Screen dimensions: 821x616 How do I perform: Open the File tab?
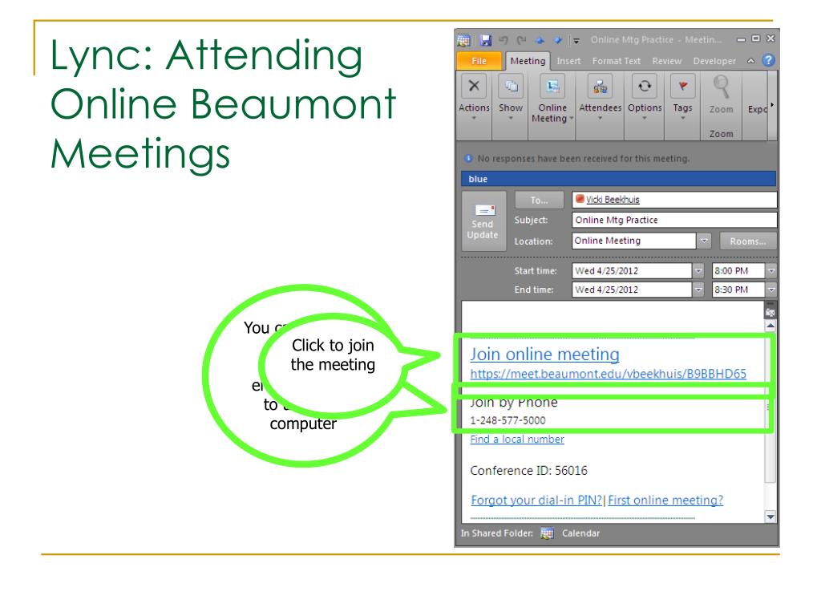pyautogui.click(x=479, y=61)
